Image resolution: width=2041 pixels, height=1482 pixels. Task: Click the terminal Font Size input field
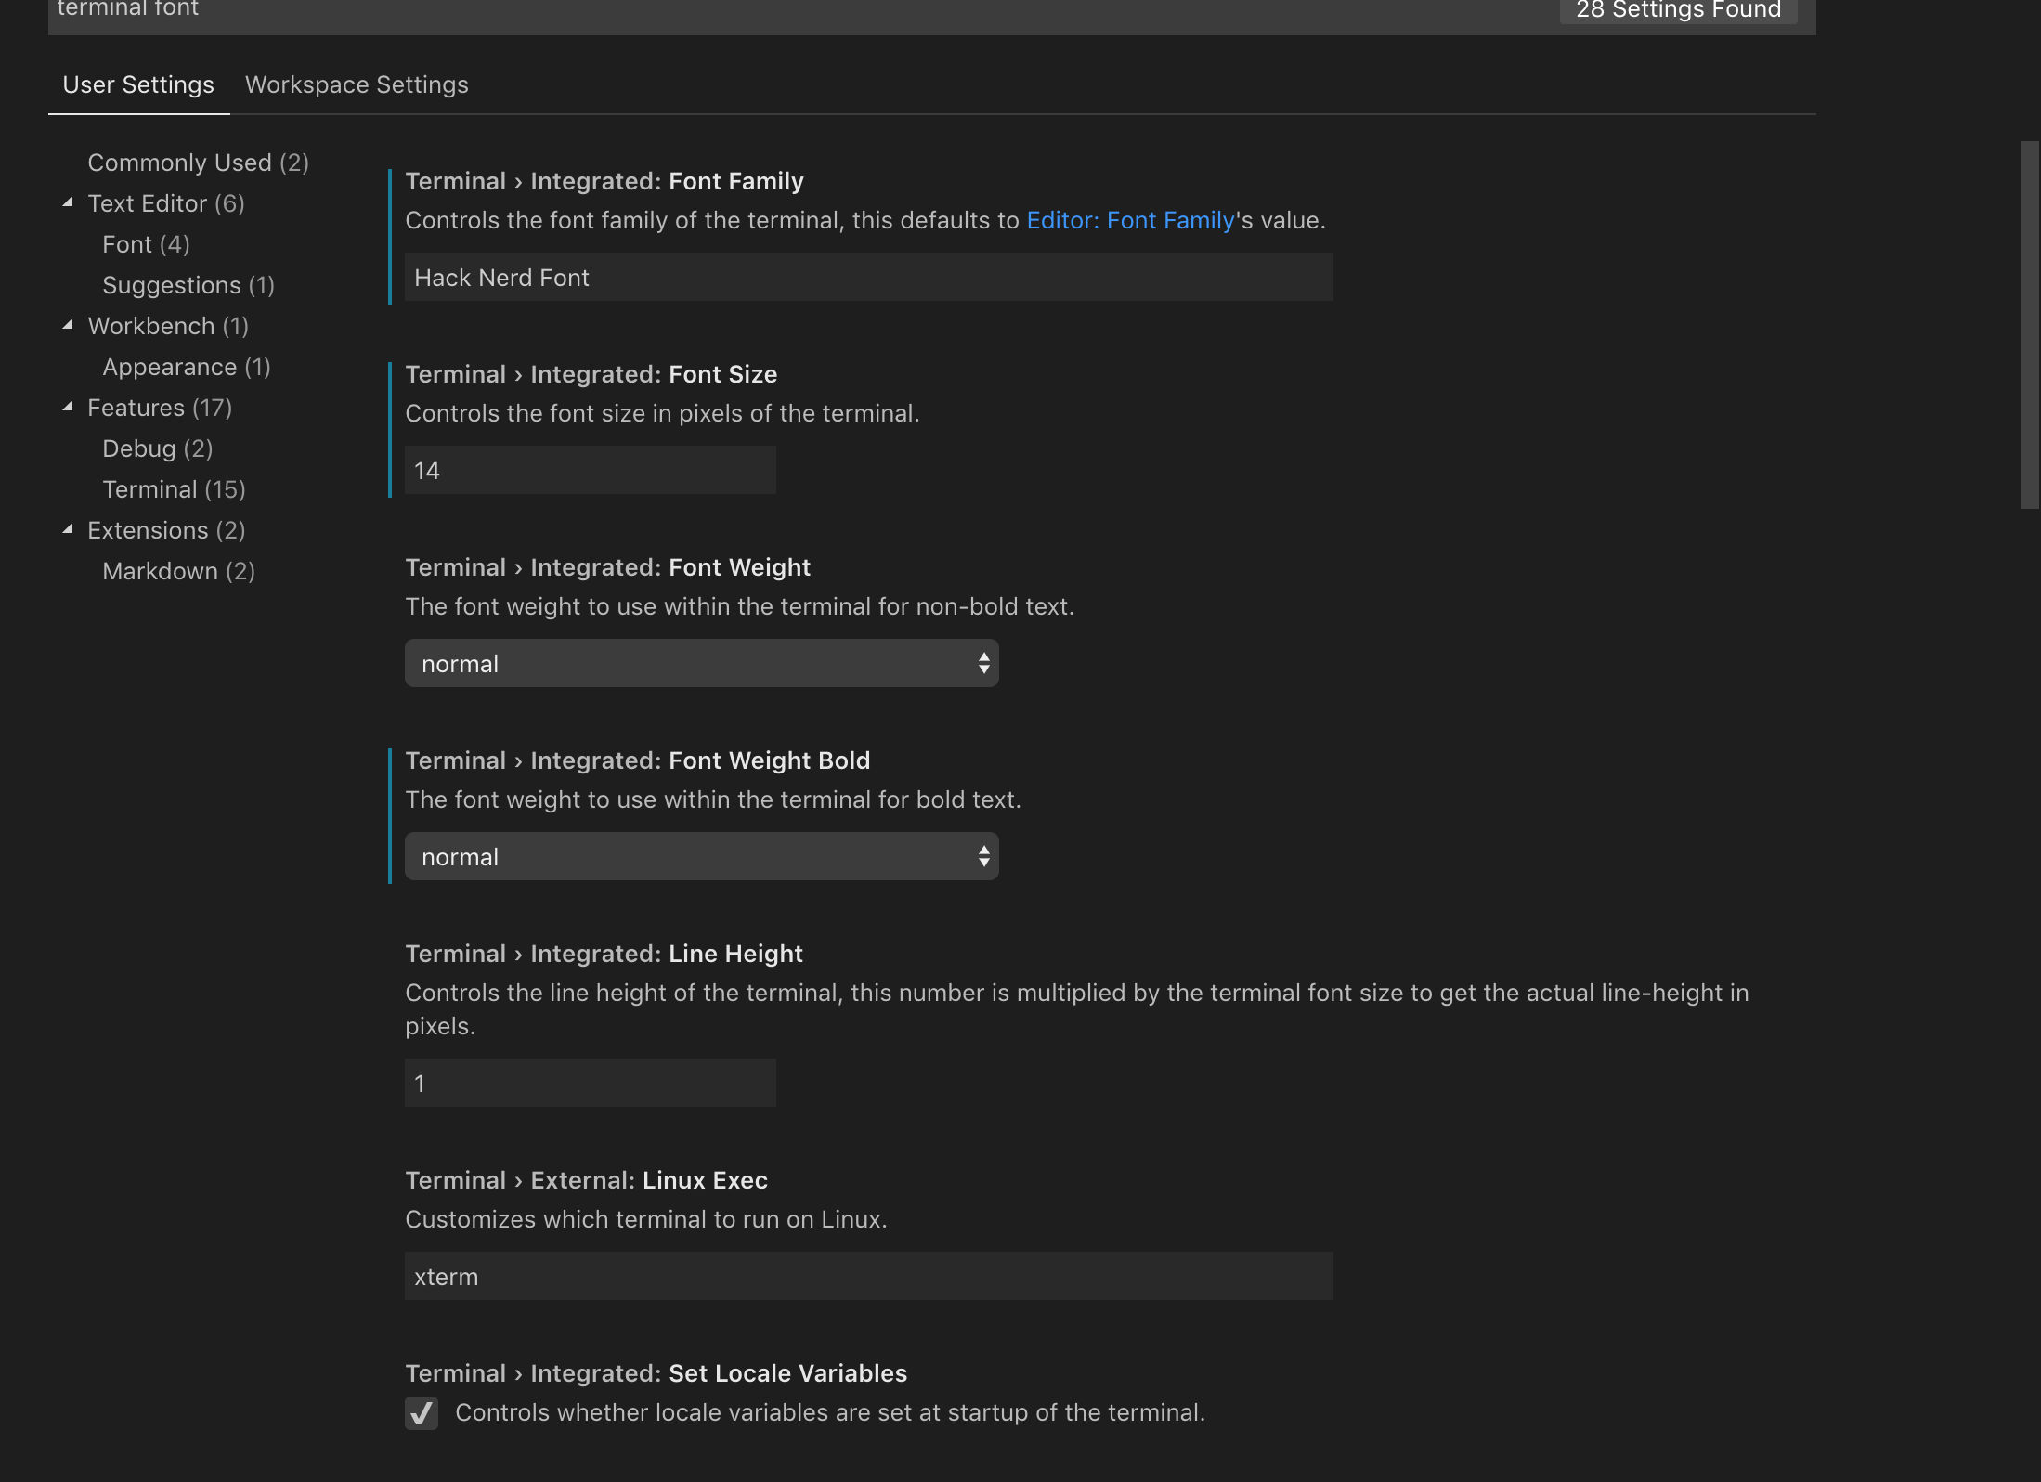(589, 469)
